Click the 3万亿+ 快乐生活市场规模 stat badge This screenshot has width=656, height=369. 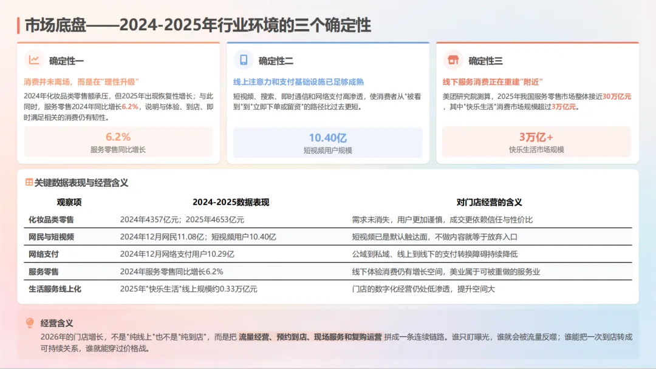[x=537, y=141]
